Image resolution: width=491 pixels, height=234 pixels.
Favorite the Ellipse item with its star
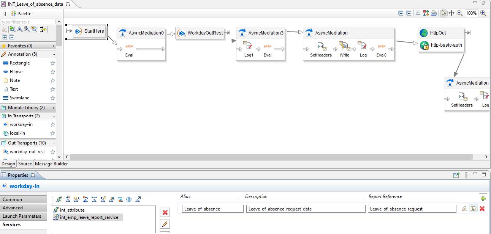[x=53, y=72]
